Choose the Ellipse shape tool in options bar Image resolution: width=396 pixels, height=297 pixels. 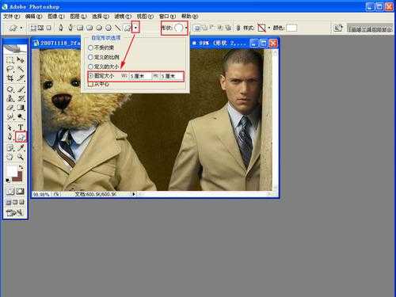pyautogui.click(x=99, y=28)
